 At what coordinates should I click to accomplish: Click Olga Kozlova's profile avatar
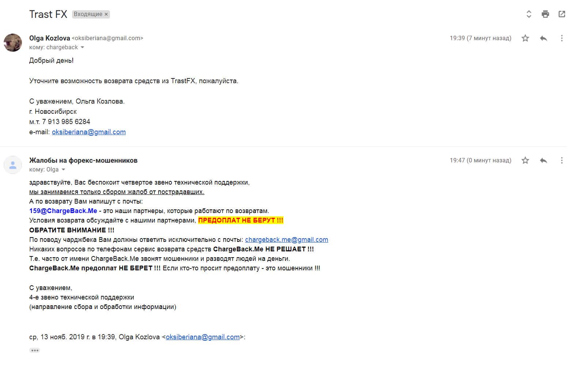13,43
